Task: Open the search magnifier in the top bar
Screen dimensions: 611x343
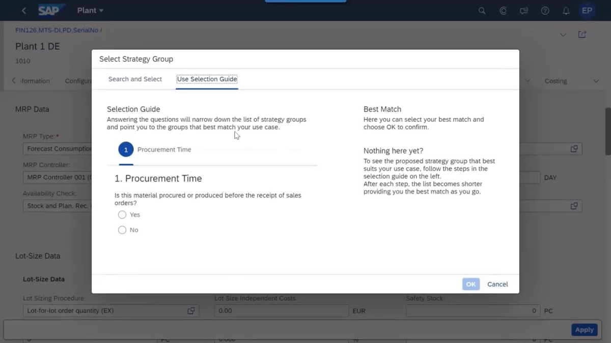Action: point(482,10)
